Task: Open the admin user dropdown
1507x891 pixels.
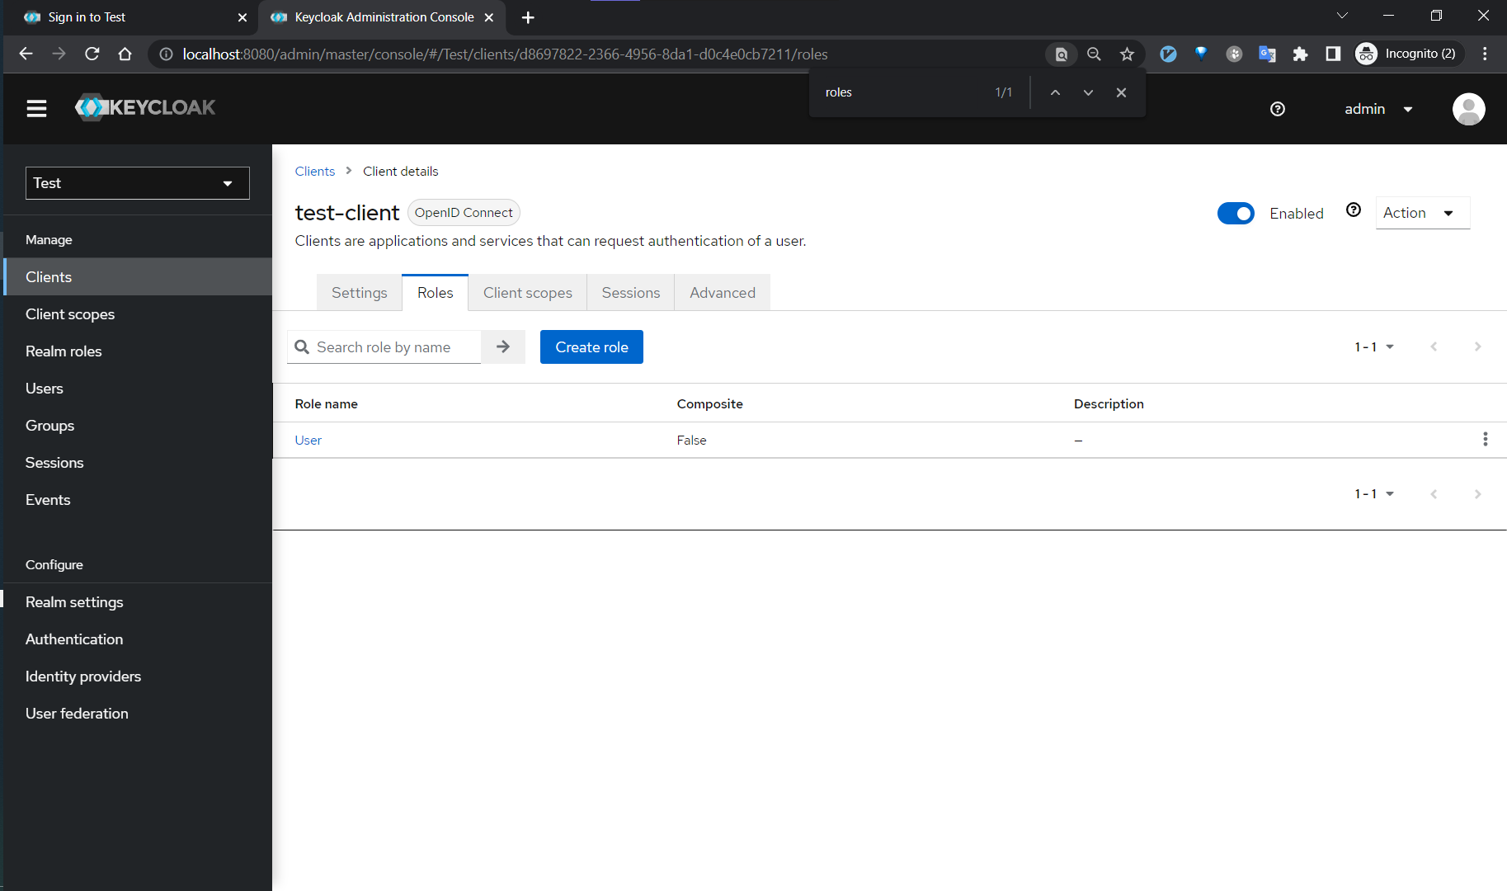Action: pyautogui.click(x=1378, y=109)
